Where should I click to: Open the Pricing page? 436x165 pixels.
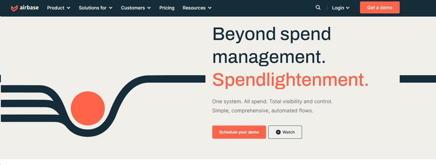[x=167, y=8]
